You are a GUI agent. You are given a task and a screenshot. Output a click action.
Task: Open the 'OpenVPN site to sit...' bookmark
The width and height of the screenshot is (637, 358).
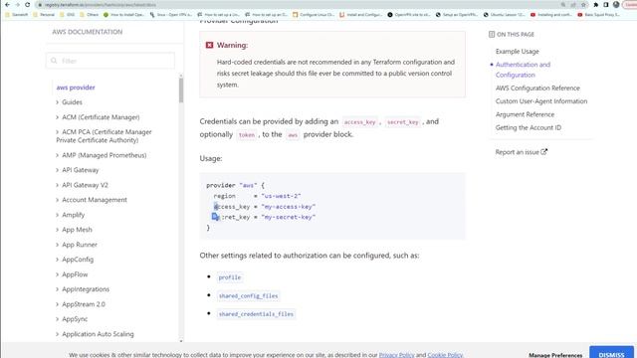[409, 15]
